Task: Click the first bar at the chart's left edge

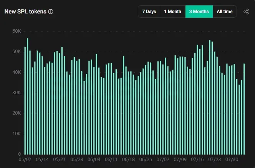Action: [x=25, y=100]
